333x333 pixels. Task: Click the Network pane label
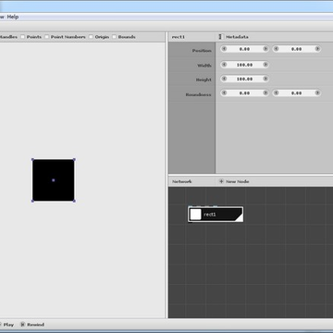(x=182, y=181)
